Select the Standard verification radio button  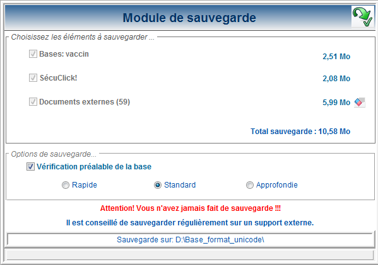click(x=157, y=185)
